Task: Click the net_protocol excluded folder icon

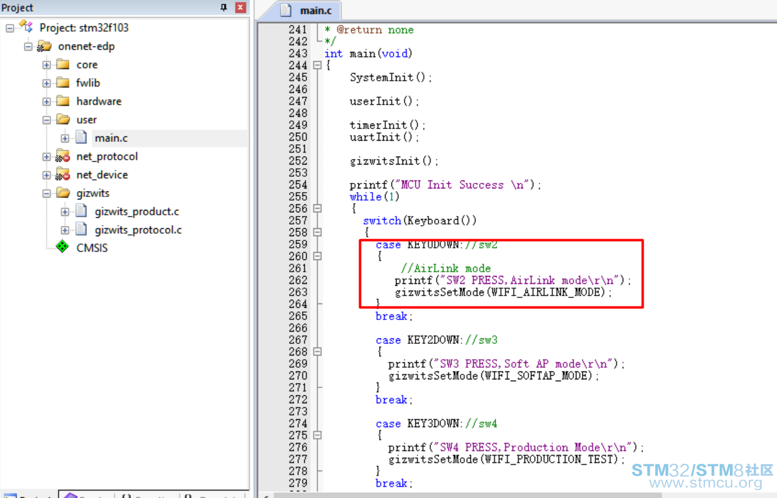Action: [63, 157]
